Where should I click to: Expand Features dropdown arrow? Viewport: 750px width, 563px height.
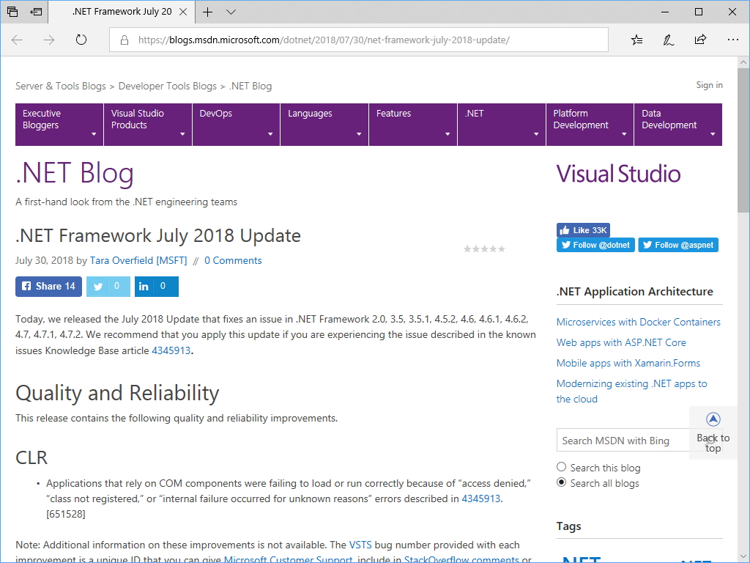[448, 135]
